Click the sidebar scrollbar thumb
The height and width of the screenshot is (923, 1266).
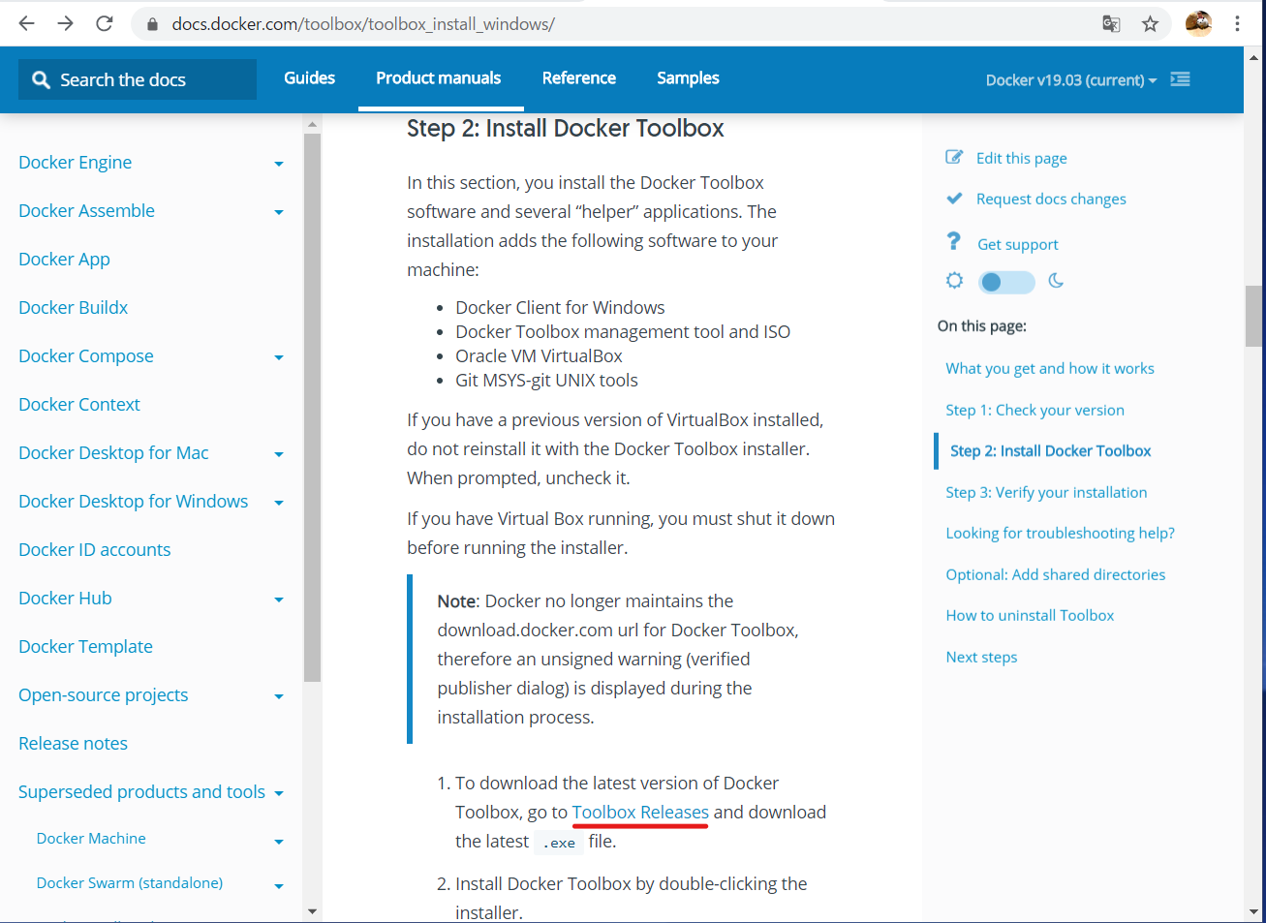click(312, 407)
